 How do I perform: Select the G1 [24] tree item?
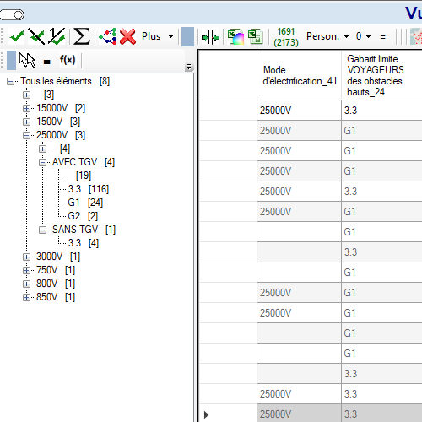(x=85, y=203)
